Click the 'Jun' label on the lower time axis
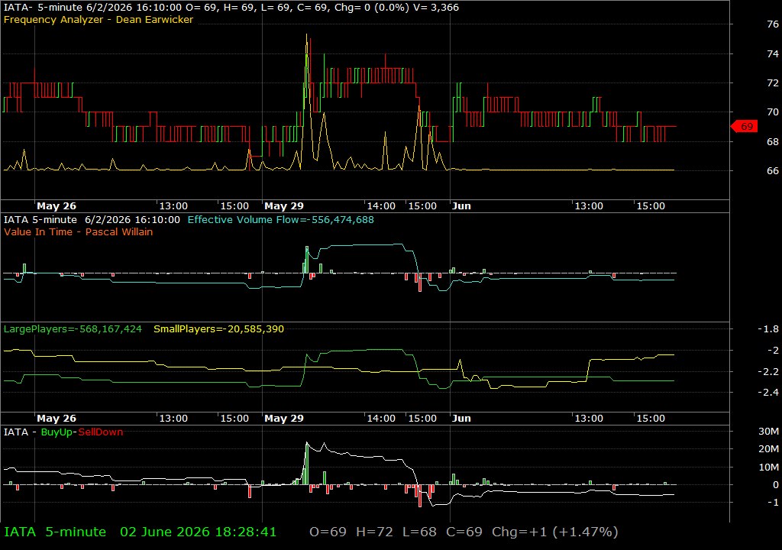The image size is (782, 550). (x=461, y=419)
